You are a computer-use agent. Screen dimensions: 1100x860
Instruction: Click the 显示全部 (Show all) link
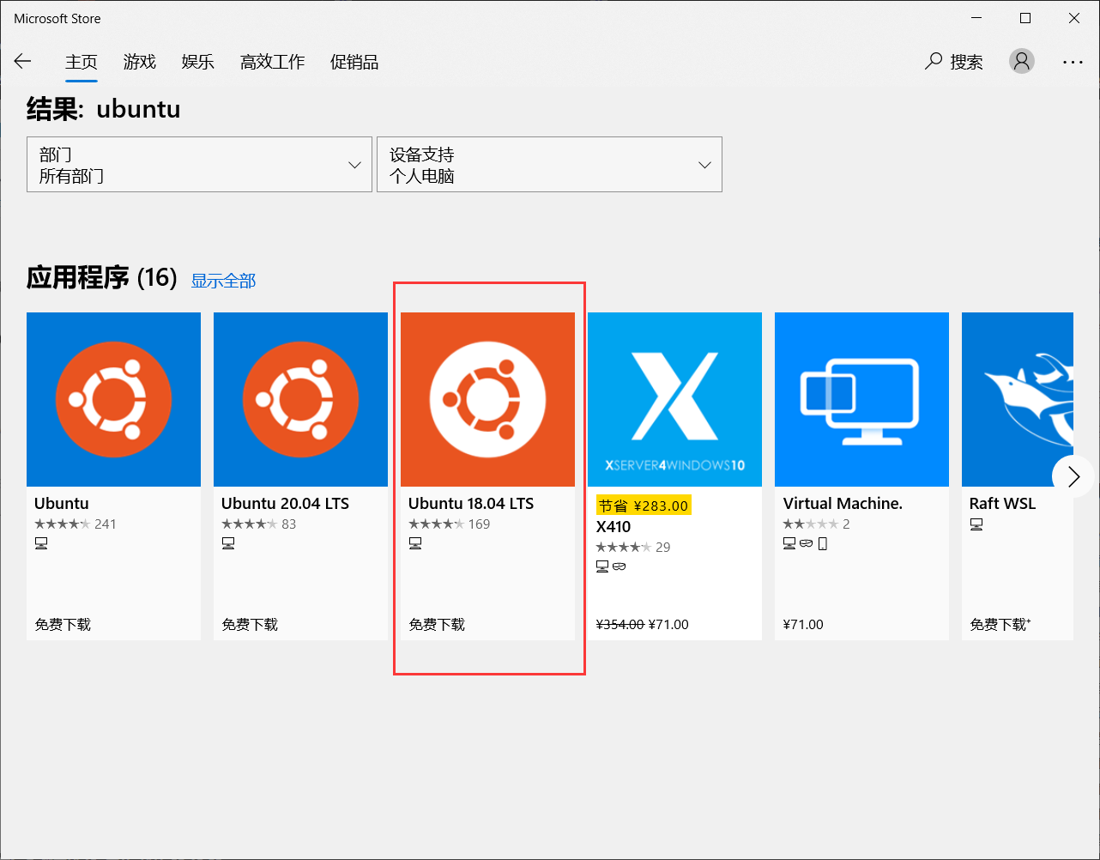(223, 280)
